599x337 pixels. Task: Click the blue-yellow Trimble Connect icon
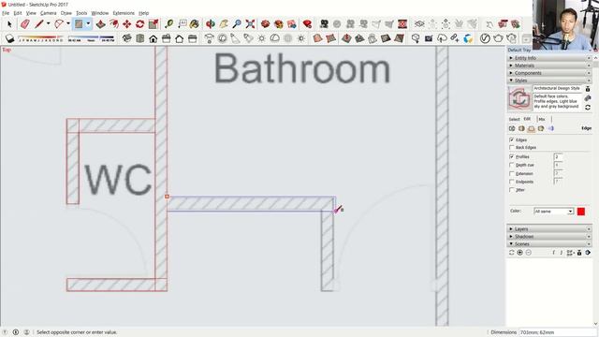click(x=468, y=38)
